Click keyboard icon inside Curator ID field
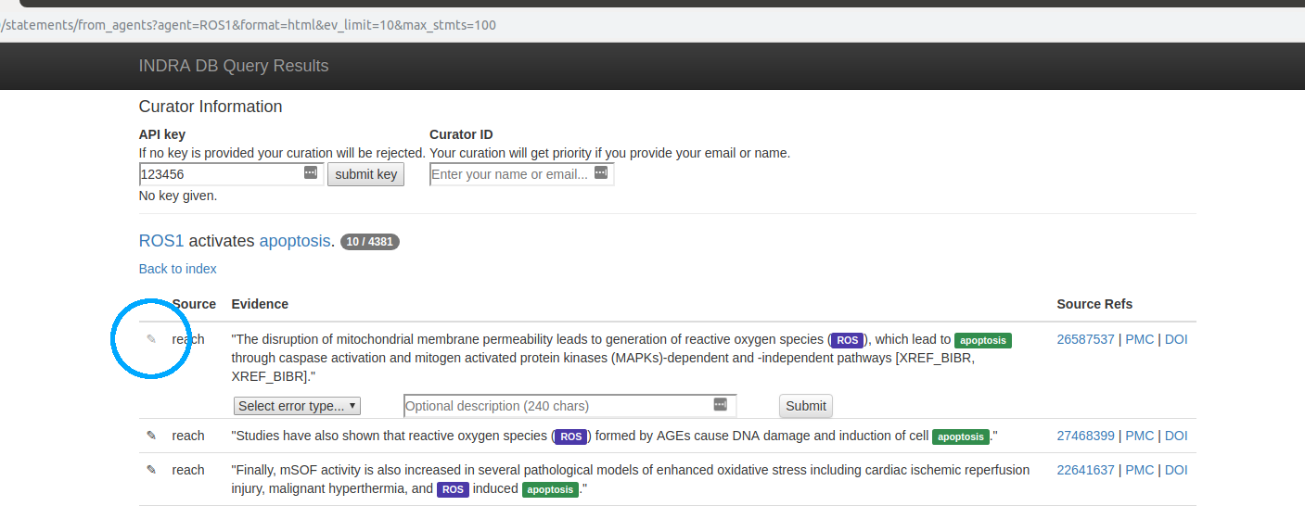Image resolution: width=1305 pixels, height=506 pixels. (601, 173)
